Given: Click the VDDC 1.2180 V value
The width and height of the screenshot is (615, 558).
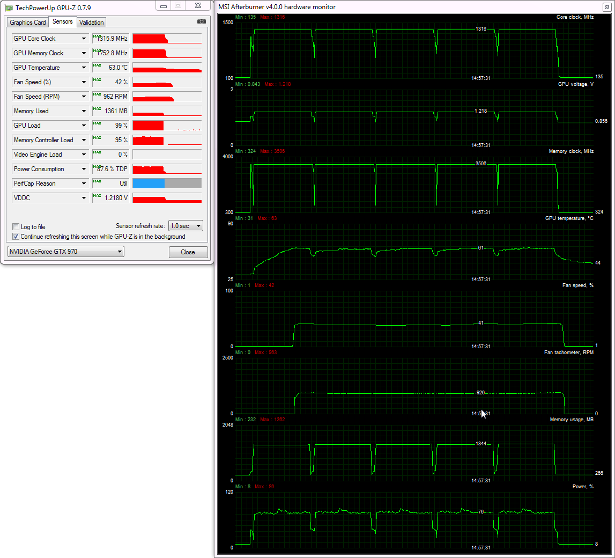Looking at the screenshot, I should [111, 198].
